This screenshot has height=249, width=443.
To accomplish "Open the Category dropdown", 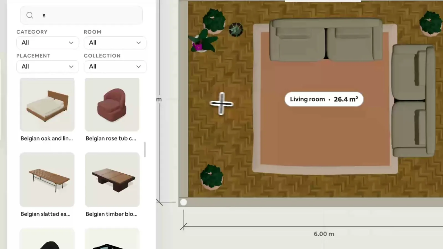I will pyautogui.click(x=48, y=43).
